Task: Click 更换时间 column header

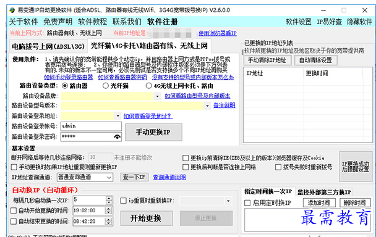Action: [333, 73]
